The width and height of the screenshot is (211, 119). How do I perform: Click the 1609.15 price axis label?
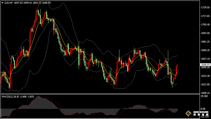pyautogui.click(x=205, y=93)
